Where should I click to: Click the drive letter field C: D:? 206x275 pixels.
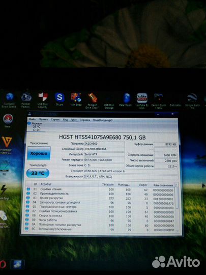pos(104,166)
